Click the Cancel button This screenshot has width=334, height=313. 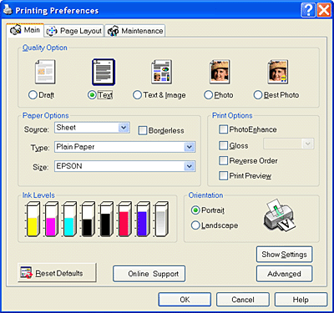(243, 300)
